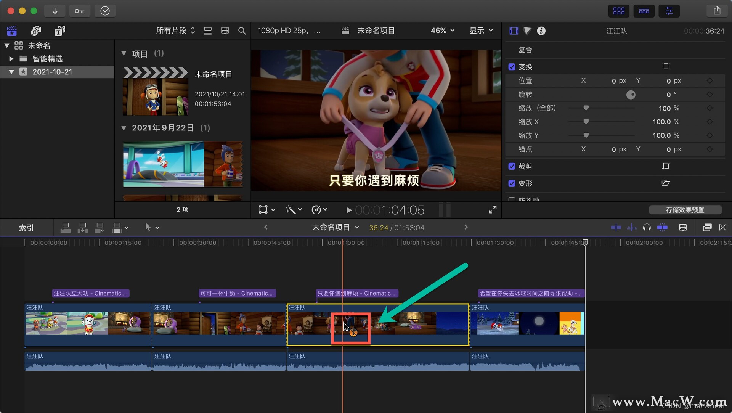
Task: Select the 2021-10-21 event
Action: click(x=52, y=72)
